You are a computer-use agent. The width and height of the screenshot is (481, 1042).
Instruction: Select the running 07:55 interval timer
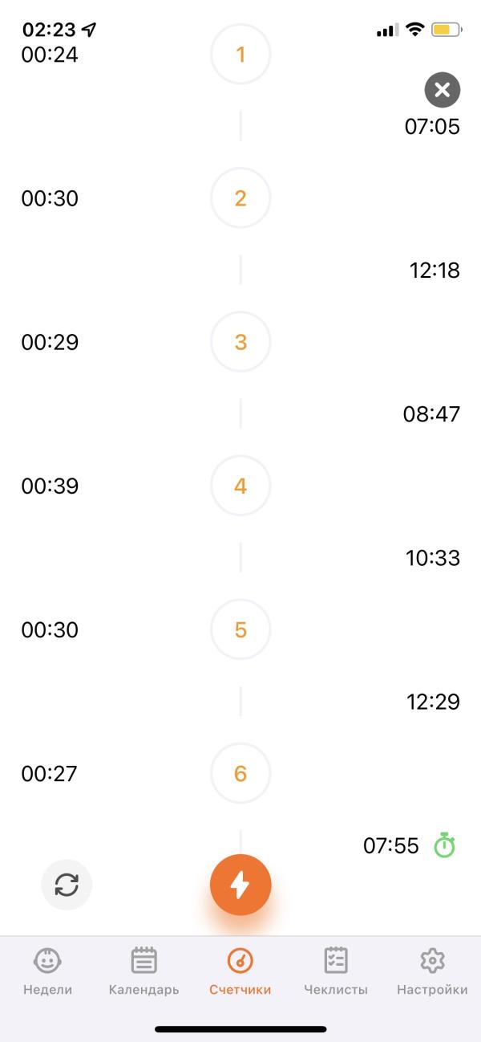(x=391, y=845)
